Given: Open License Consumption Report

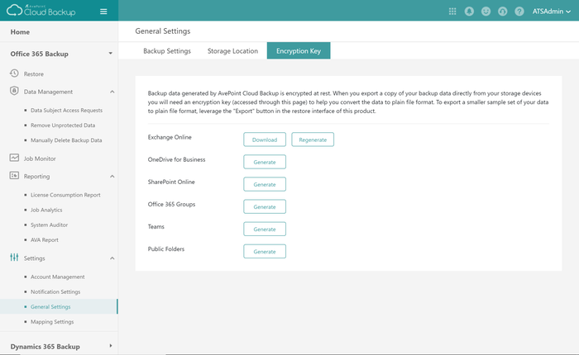Looking at the screenshot, I should point(65,195).
